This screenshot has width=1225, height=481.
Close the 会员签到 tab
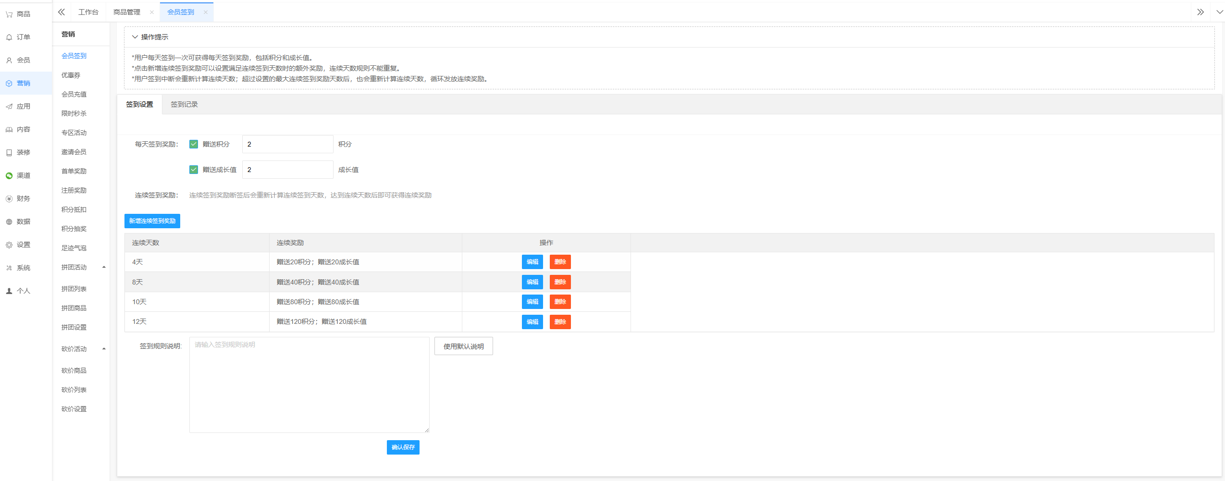pyautogui.click(x=206, y=12)
